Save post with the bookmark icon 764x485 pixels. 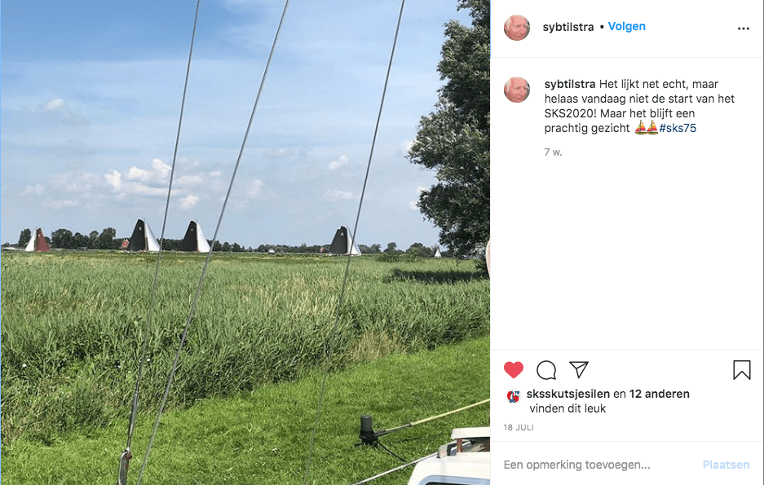coord(742,370)
